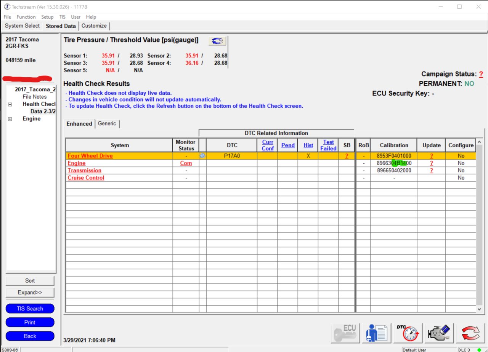The height and width of the screenshot is (352, 488).
Task: Click the red Refresh arrows icon
Action: point(470,333)
